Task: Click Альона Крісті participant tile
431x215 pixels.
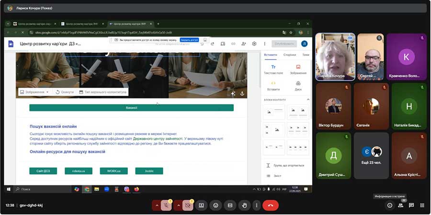Action: coord(409,156)
